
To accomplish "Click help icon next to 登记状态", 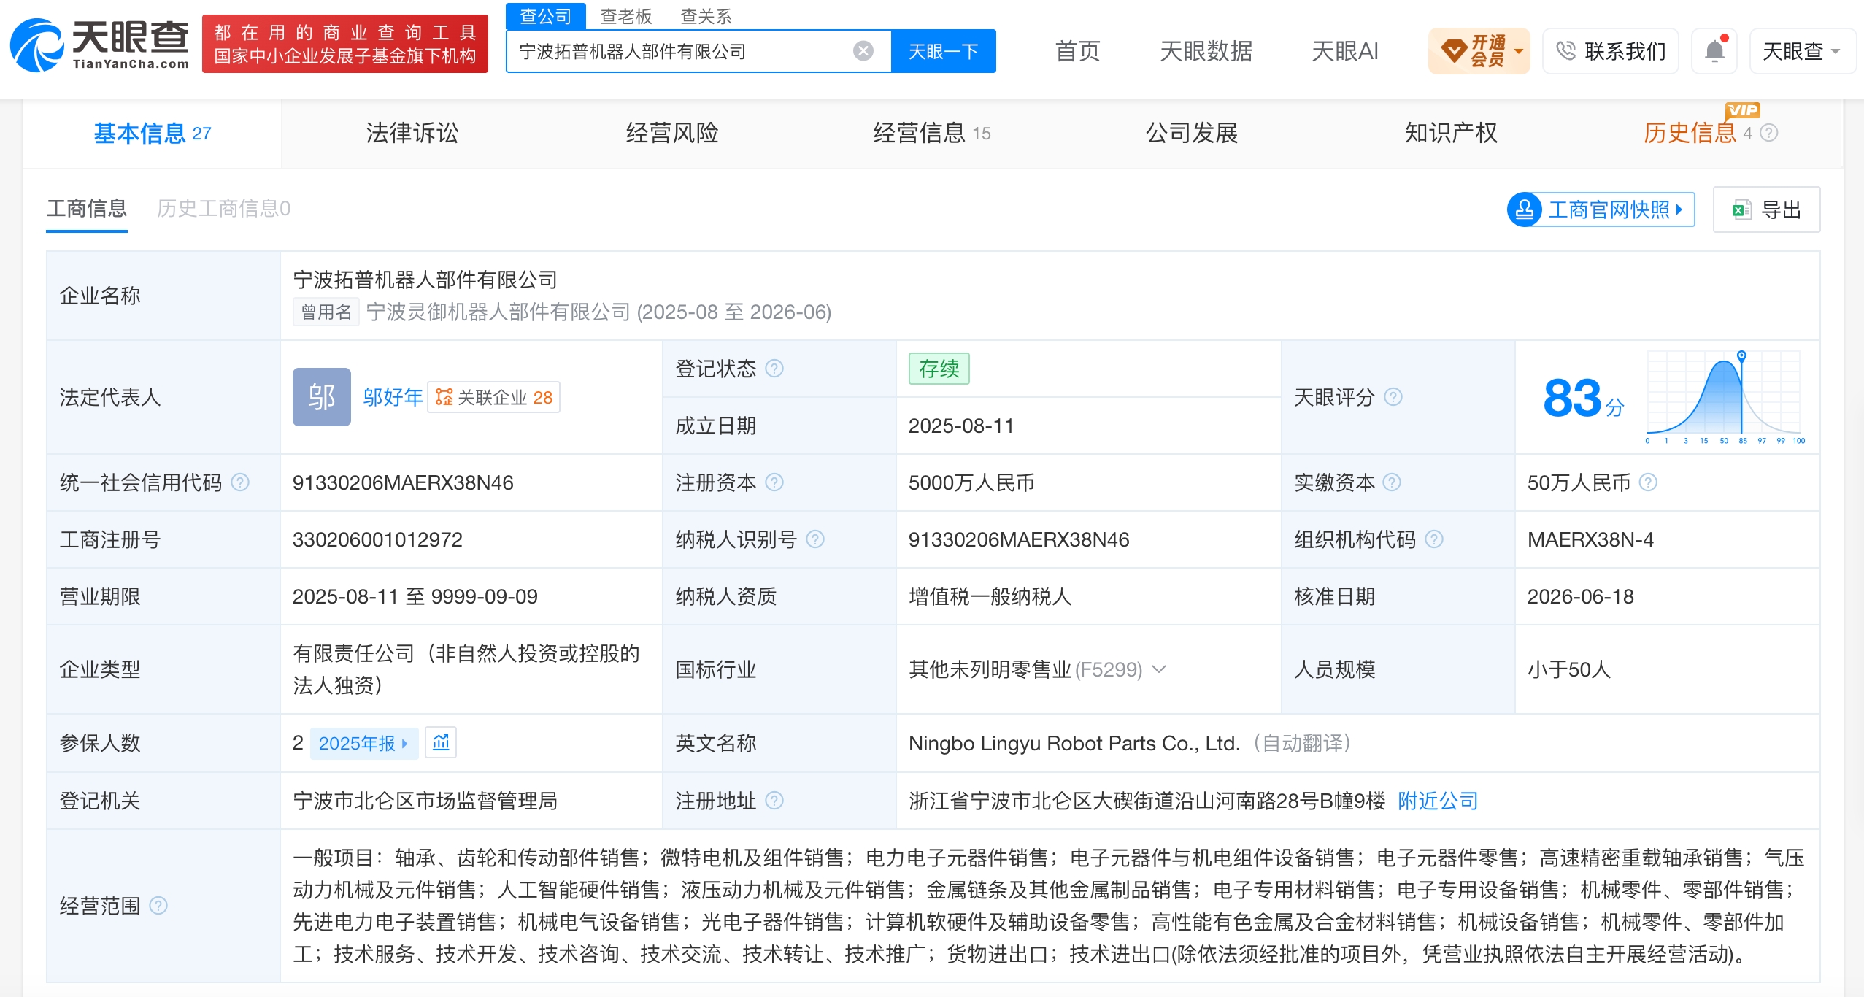I will point(774,369).
